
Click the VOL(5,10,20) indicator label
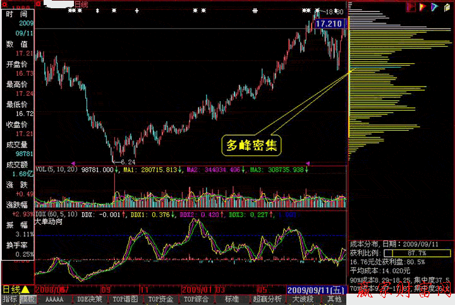(56, 169)
